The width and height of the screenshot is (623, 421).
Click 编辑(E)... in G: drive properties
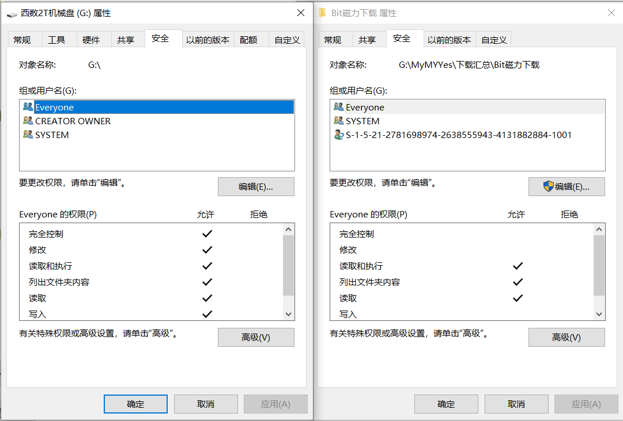point(256,186)
